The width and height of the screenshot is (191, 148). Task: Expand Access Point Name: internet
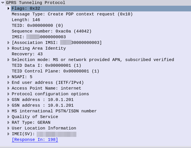pos(9,88)
